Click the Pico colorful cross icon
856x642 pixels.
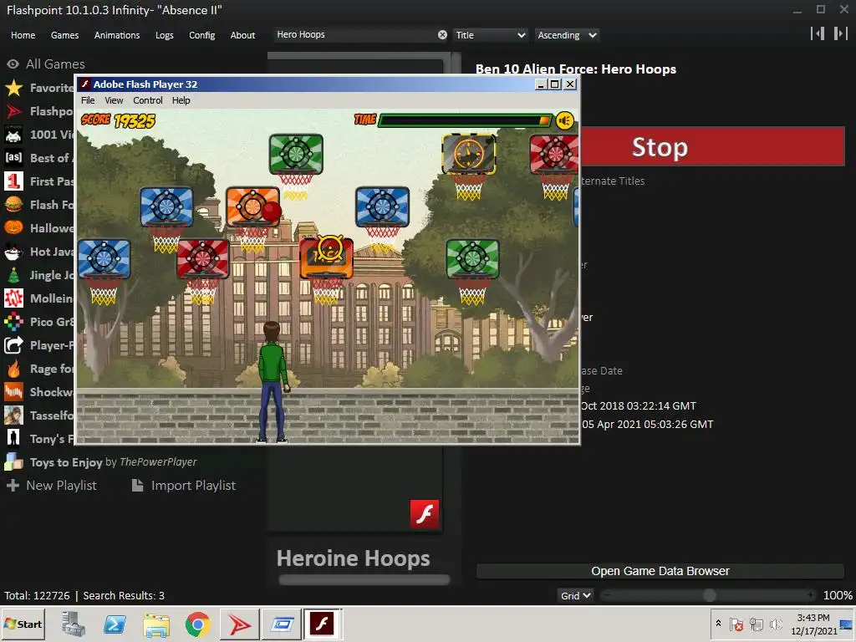13,322
